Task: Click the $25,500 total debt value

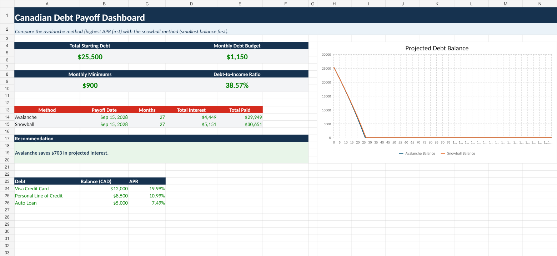Action: coord(90,56)
